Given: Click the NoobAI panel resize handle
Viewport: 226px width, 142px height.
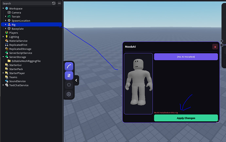Looking at the screenshot, I should click(218, 121).
